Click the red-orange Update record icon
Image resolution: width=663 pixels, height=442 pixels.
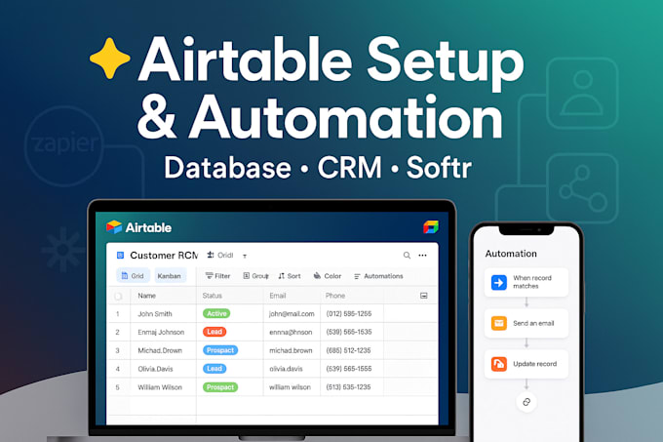(499, 364)
